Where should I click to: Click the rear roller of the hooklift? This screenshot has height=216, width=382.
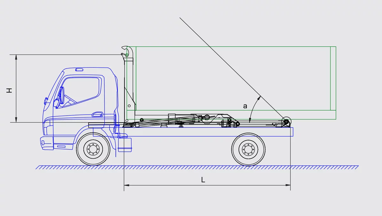(x=286, y=121)
